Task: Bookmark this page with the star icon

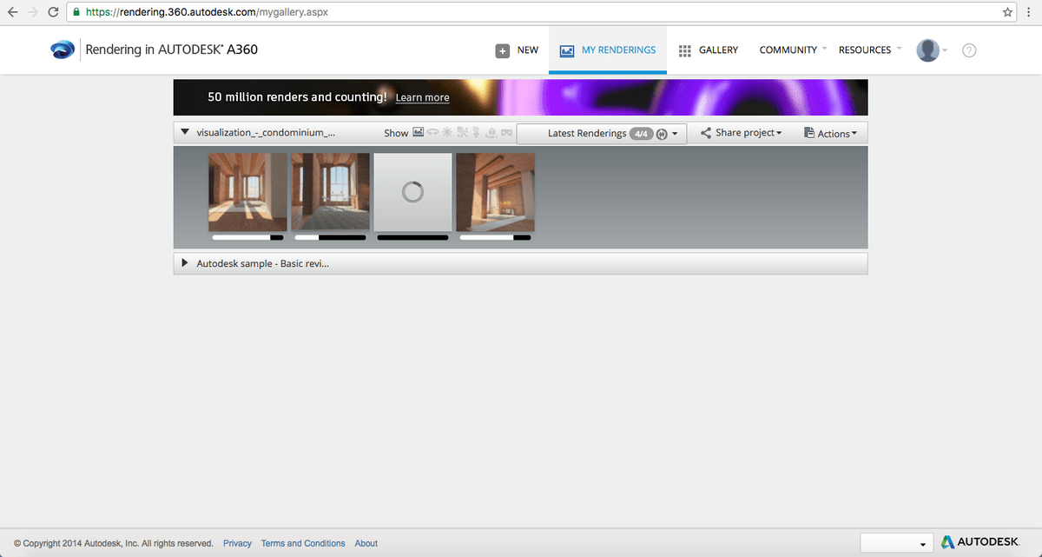Action: click(x=1007, y=12)
